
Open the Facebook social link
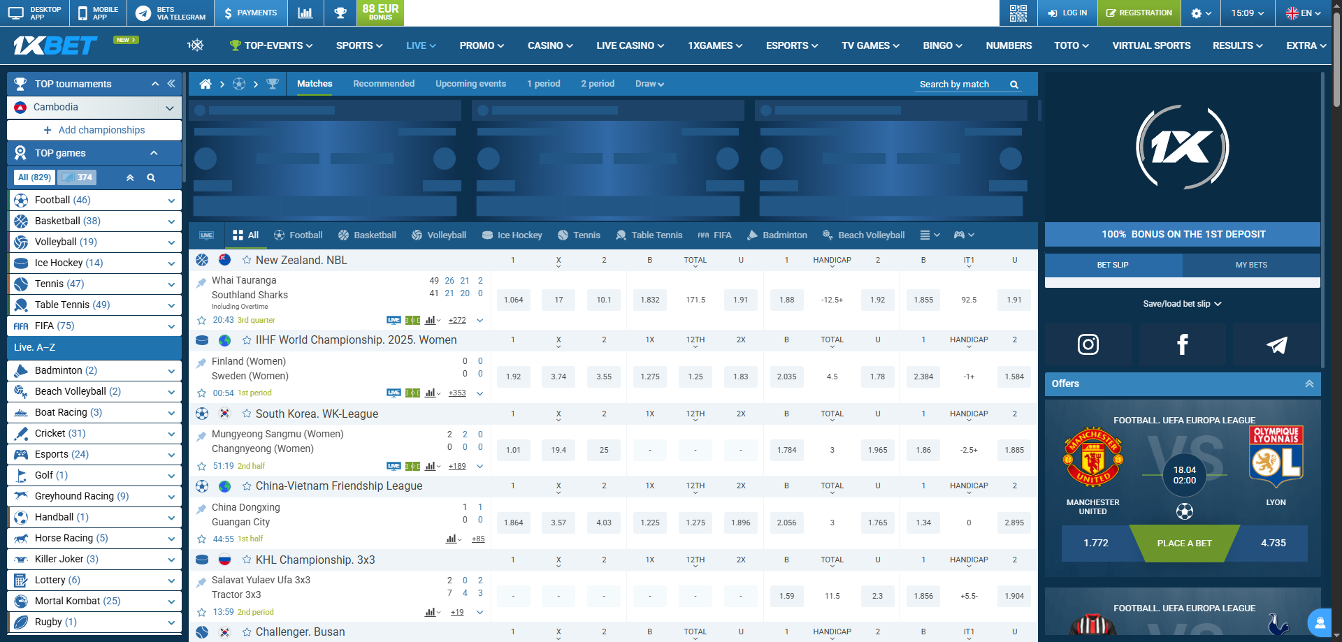[x=1182, y=344]
